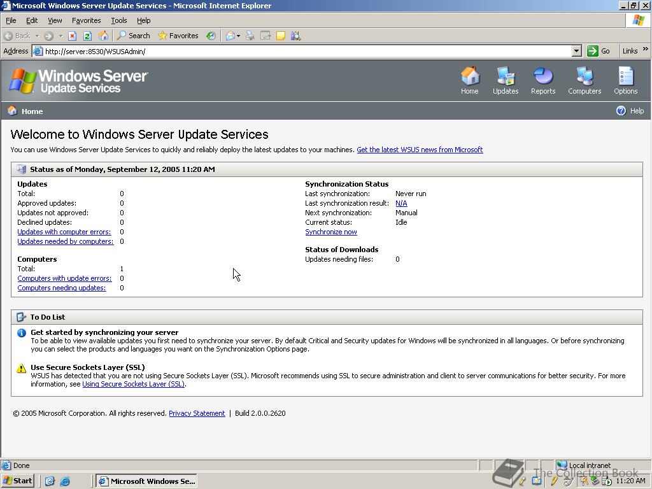Click the Status header icon

[21, 169]
